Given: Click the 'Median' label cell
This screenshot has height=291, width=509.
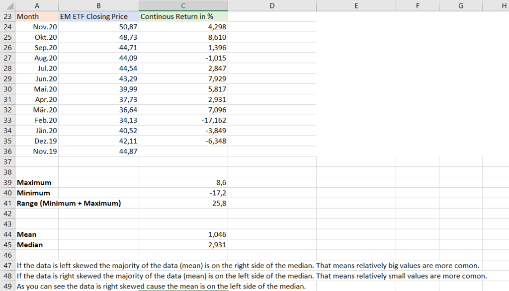Looking at the screenshot, I should pos(37,245).
